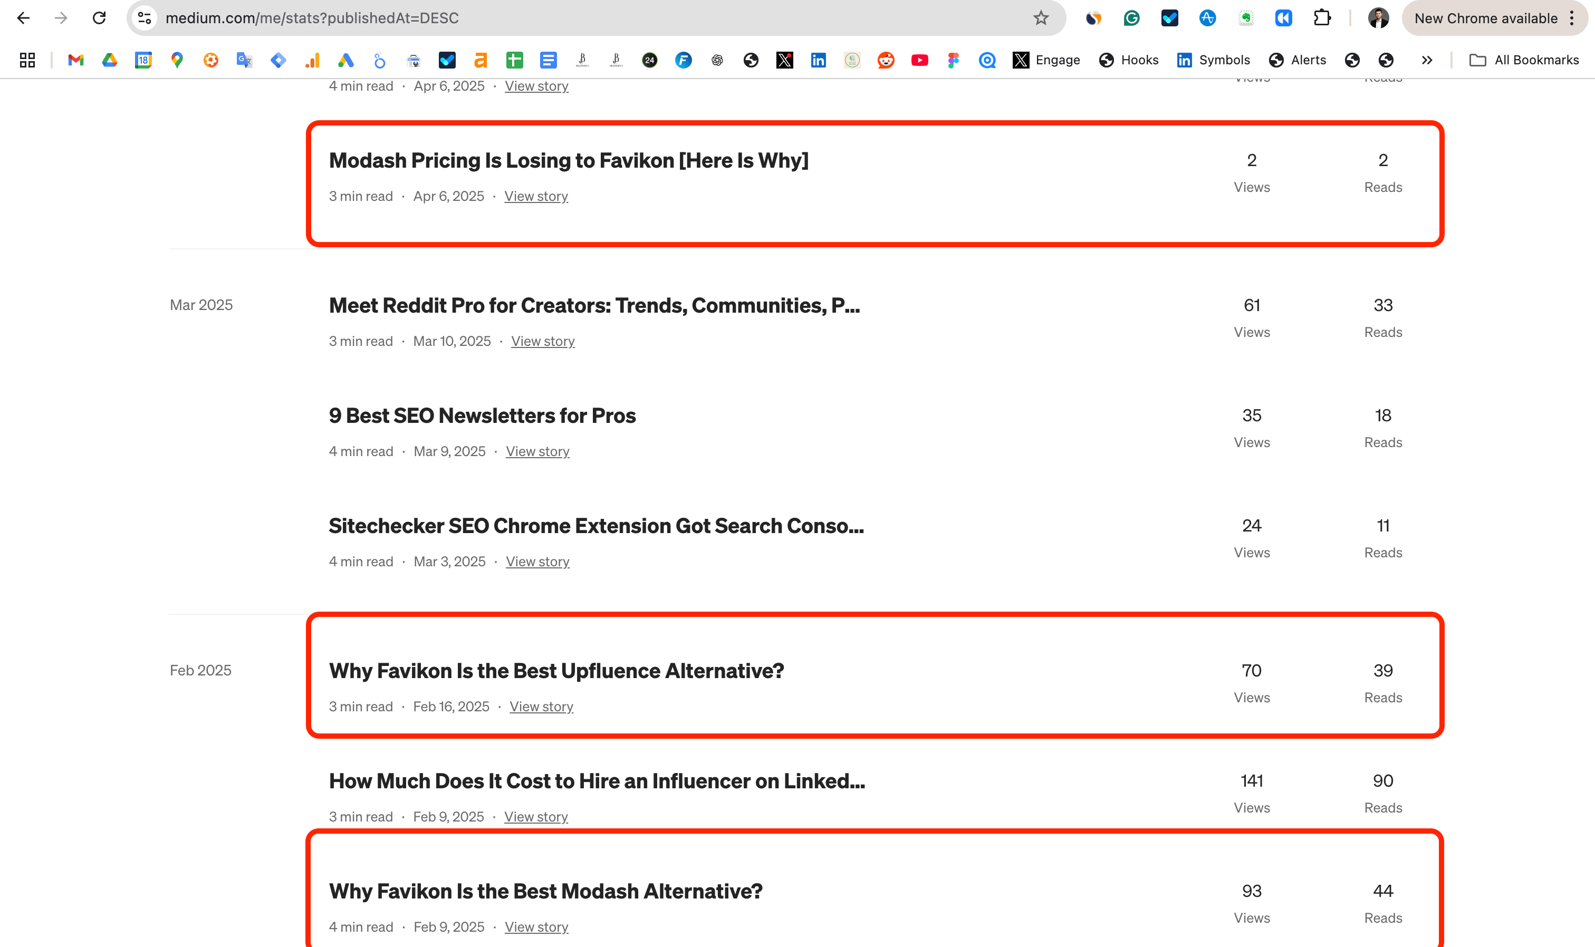Bookmark this page with the star icon
The height and width of the screenshot is (947, 1595).
(1041, 18)
